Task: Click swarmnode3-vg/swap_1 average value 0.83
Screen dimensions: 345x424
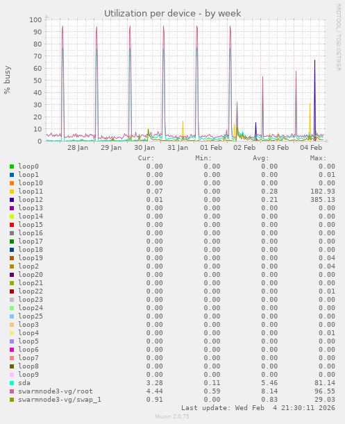Action: point(269,400)
